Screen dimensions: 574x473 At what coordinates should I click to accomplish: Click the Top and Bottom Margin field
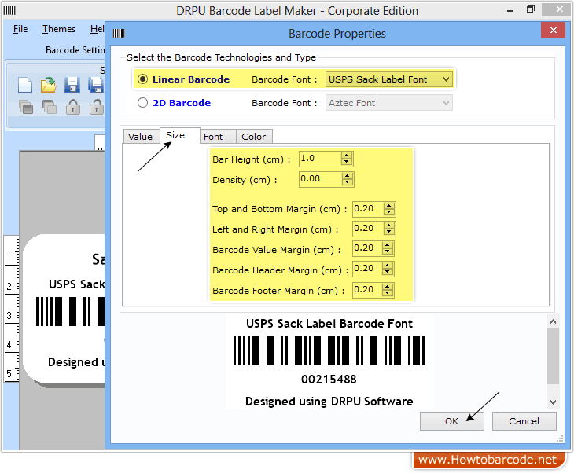click(x=368, y=209)
